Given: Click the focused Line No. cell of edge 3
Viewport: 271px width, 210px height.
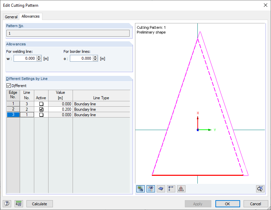Looking at the screenshot, I should [27, 114].
